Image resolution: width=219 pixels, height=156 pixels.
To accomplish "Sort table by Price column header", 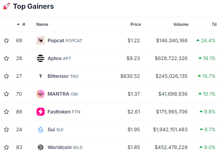I will 136,24.
